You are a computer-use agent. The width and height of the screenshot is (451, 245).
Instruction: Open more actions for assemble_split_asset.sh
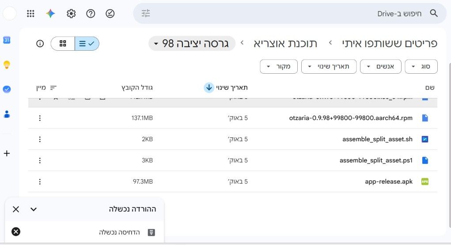click(40, 139)
